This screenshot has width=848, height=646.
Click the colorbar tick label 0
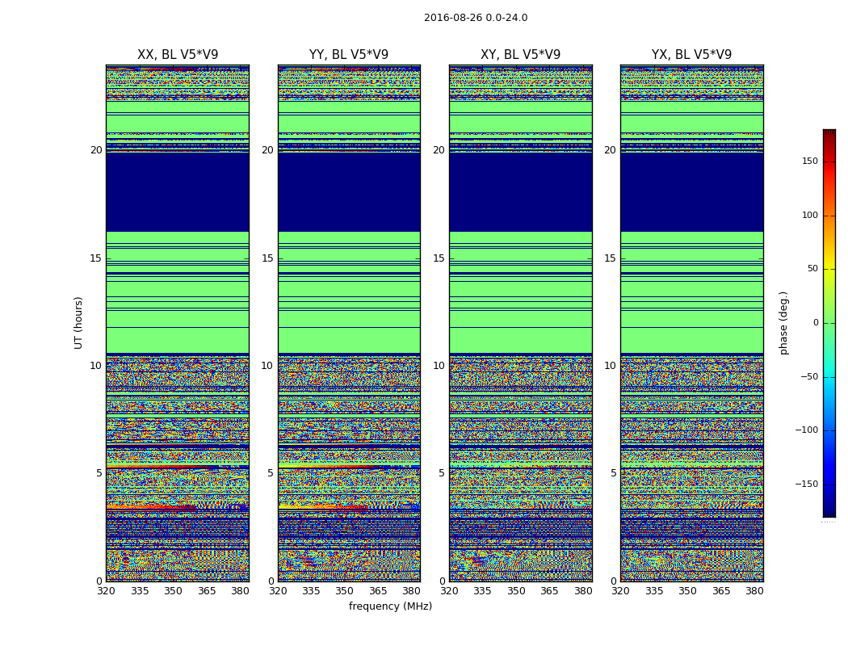point(816,323)
